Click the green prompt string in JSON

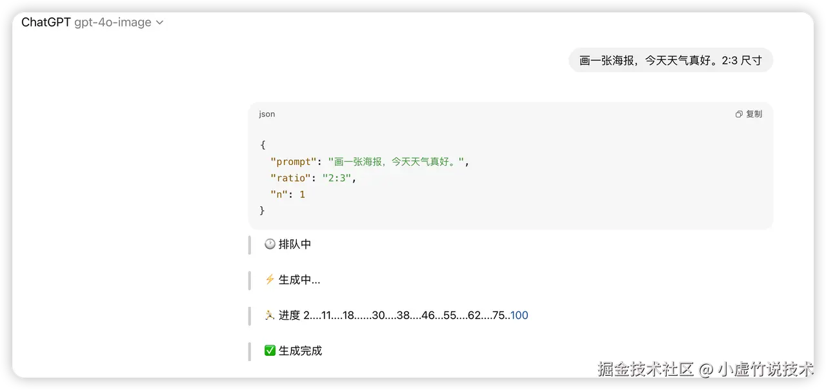pos(396,162)
